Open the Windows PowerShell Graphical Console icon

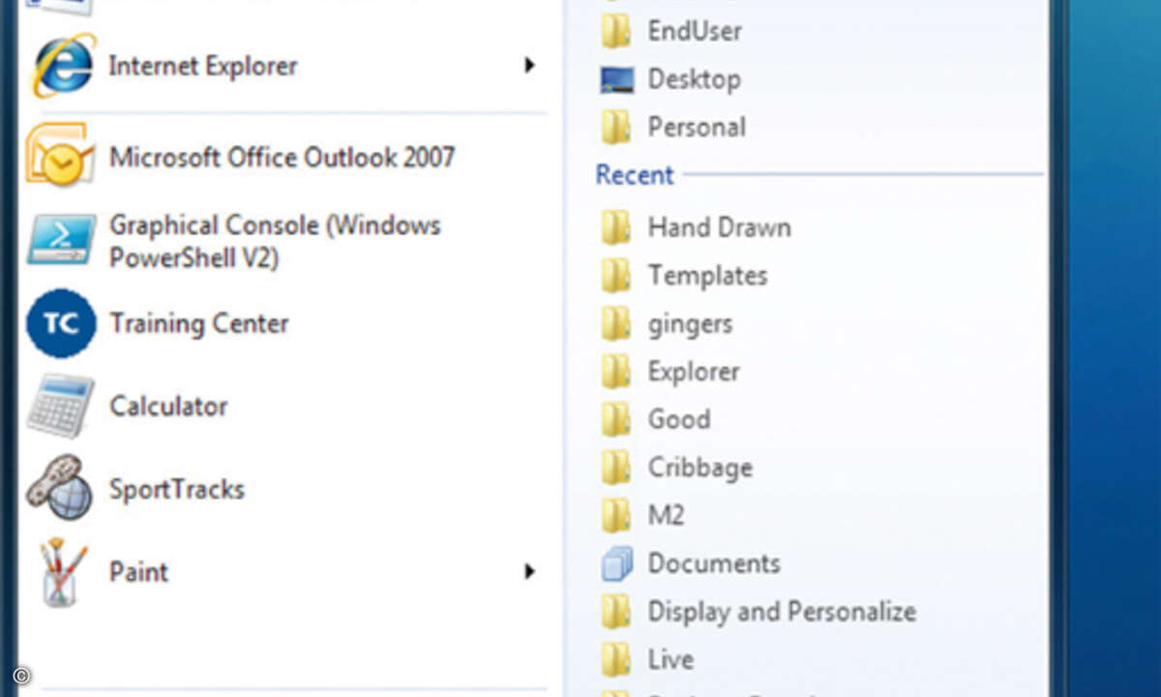(x=61, y=239)
